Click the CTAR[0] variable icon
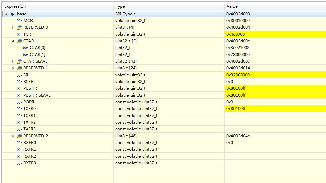Viewport: 326px width, 183px height. [x=25, y=48]
